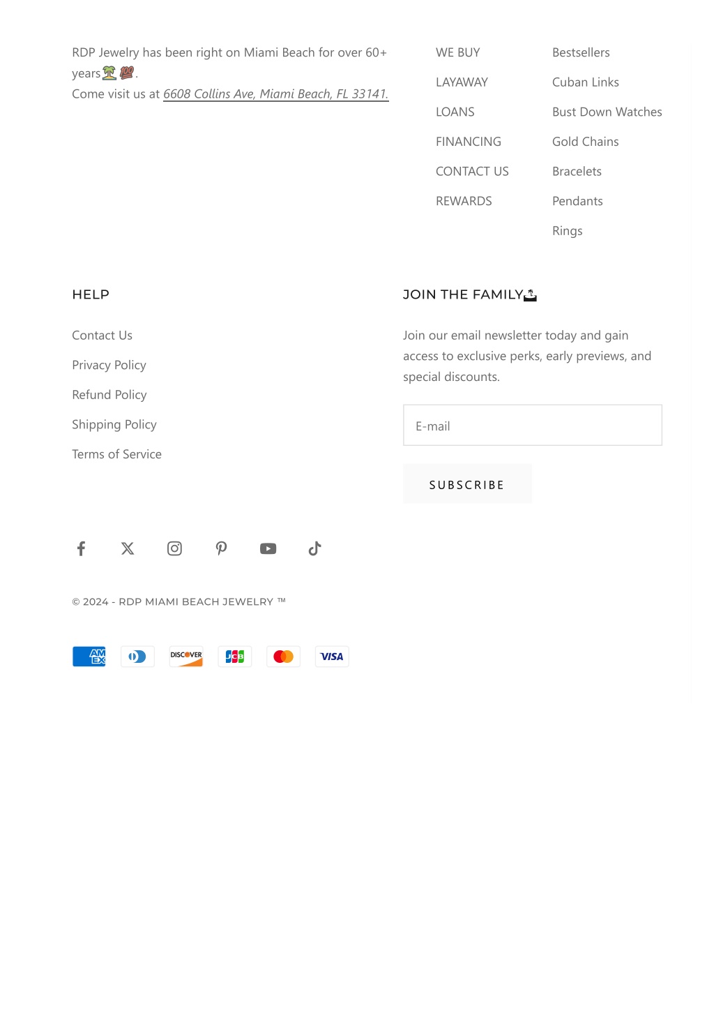The image size is (714, 1011).
Task: Open the YouTube channel icon
Action: click(x=268, y=548)
